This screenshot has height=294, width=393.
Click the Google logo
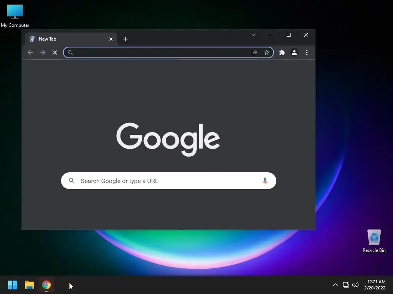coord(168,139)
